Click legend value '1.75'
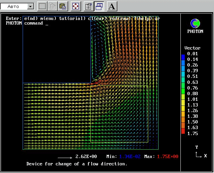This screenshot has height=173, width=214. (x=192, y=133)
